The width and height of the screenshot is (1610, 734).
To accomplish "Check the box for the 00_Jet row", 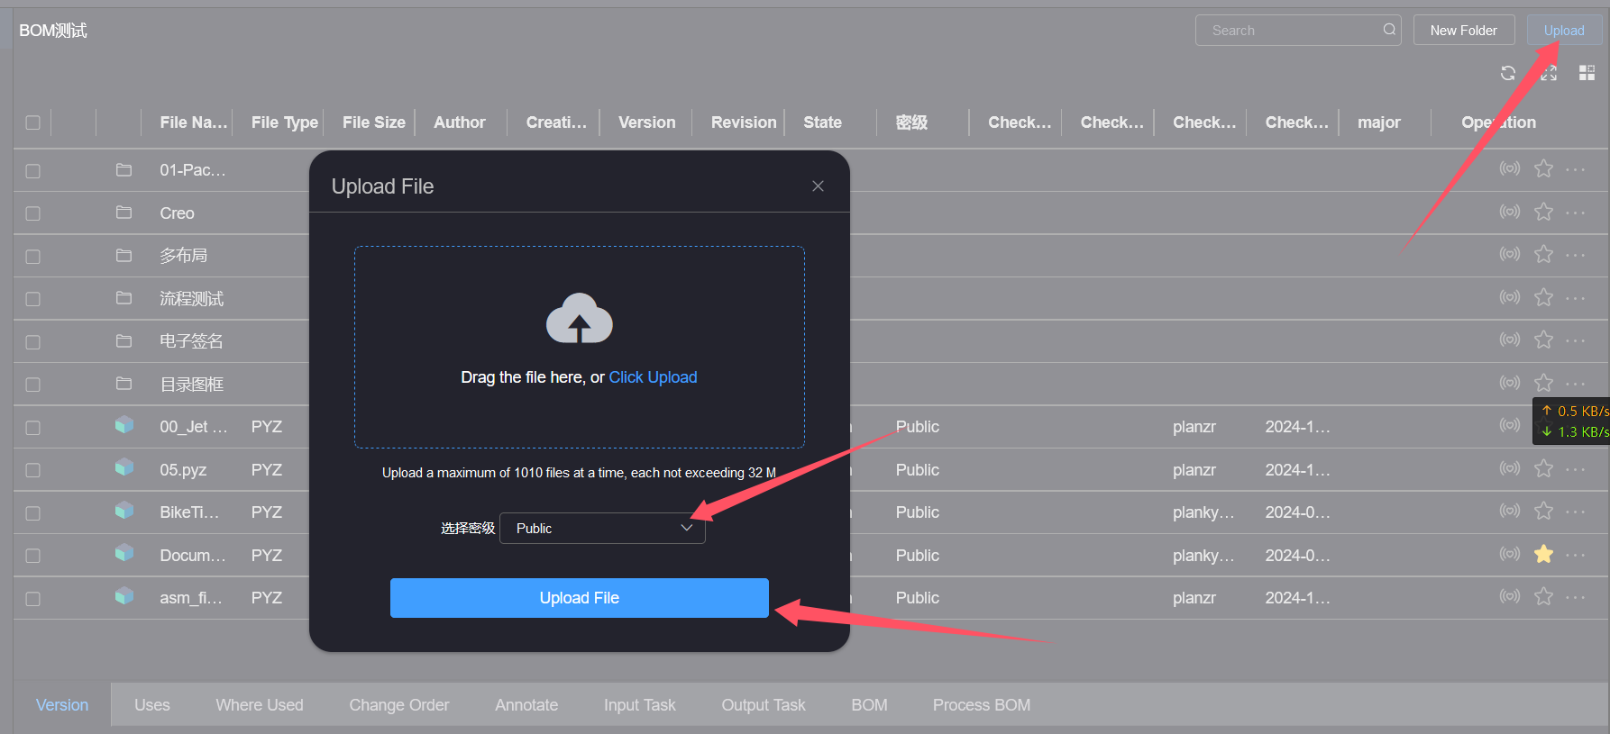I will (32, 428).
